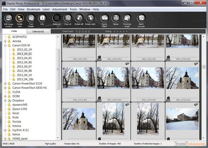This screenshot has width=208, height=148.
Task: Select the 2013_04_02 folder
Action: tap(24, 54)
